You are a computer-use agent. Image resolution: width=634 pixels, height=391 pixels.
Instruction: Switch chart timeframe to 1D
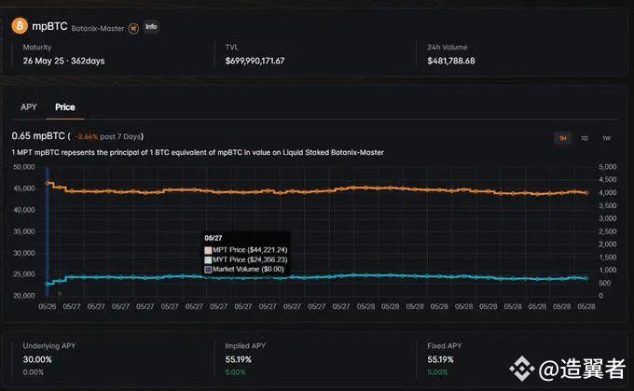pyautogui.click(x=584, y=138)
